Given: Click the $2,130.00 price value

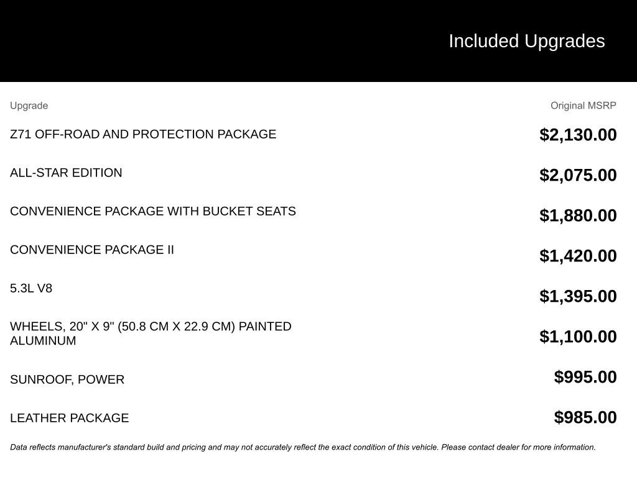Looking at the screenshot, I should (578, 135).
